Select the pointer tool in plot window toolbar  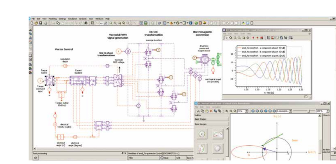226,38
